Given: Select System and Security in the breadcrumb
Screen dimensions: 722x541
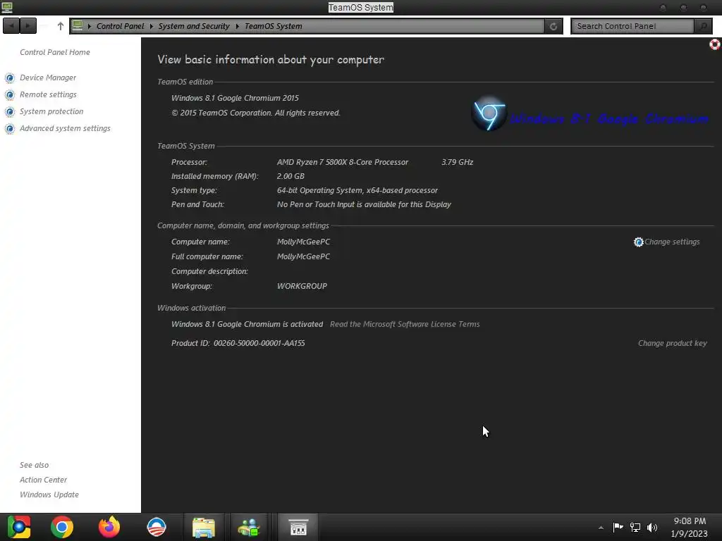Looking at the screenshot, I should point(194,26).
